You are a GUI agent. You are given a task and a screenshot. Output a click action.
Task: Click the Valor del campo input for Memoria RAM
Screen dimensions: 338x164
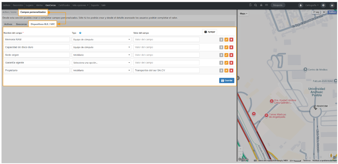click(166, 40)
